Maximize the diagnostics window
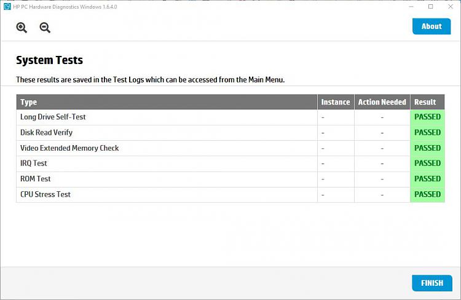This screenshot has width=461, height=300. [431, 7]
